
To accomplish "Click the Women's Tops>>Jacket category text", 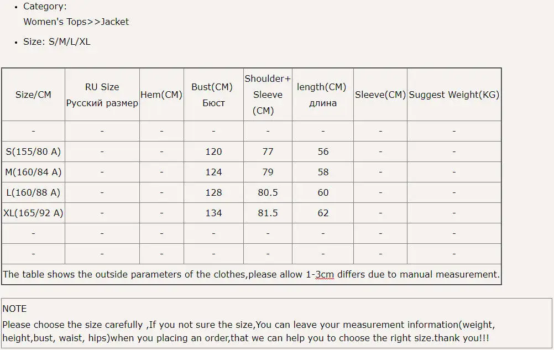I will 76,22.
